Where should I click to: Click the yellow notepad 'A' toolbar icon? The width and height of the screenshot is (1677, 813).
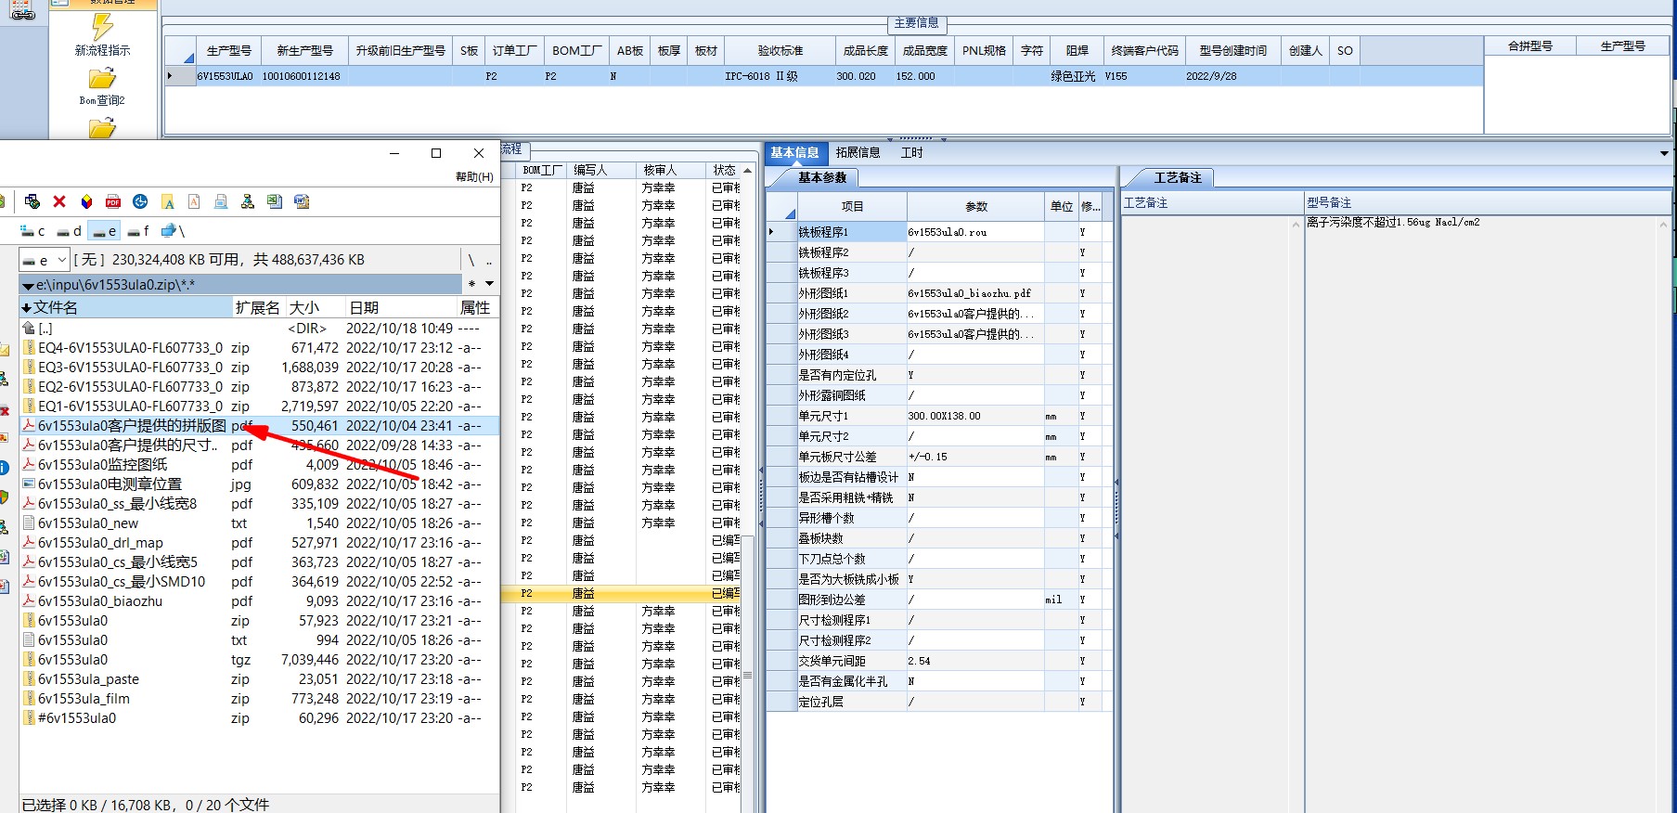click(167, 201)
